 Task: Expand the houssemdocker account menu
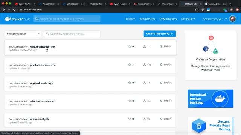(215, 19)
